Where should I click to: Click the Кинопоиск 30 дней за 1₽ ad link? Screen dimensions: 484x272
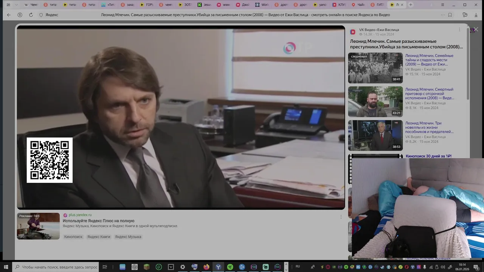pyautogui.click(x=428, y=156)
